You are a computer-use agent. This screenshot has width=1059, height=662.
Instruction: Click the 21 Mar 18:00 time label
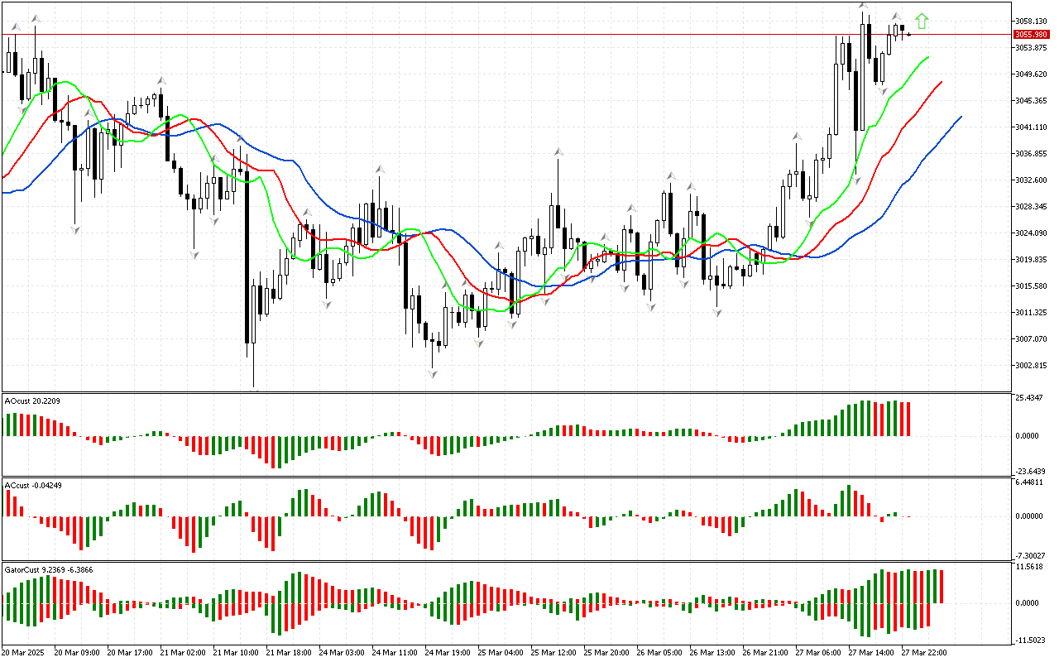coord(288,653)
